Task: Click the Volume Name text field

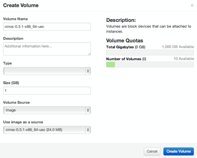Action: tap(47, 27)
